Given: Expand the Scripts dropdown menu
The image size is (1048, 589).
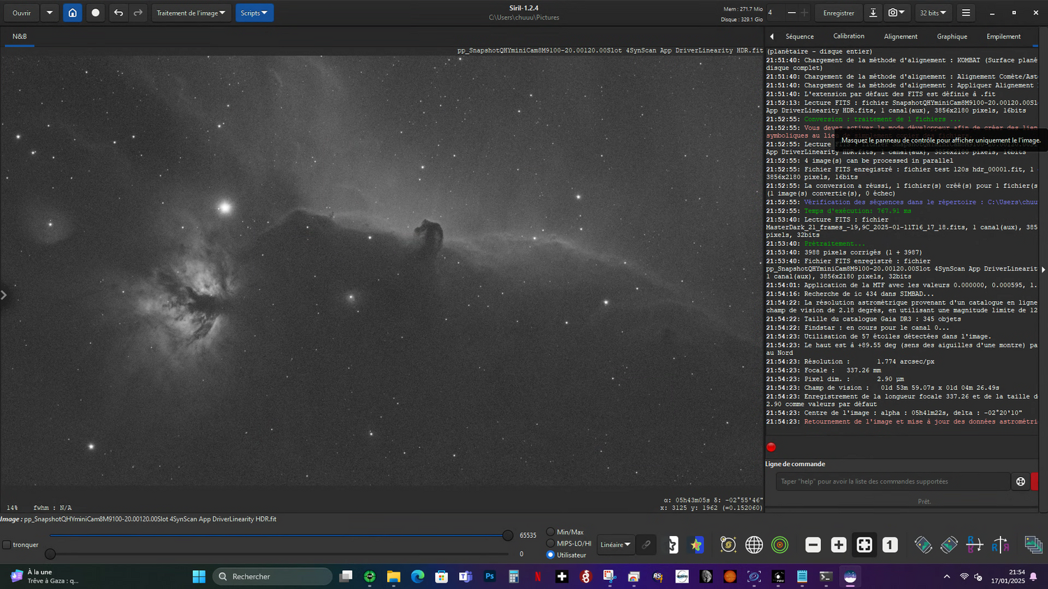Looking at the screenshot, I should pyautogui.click(x=254, y=13).
